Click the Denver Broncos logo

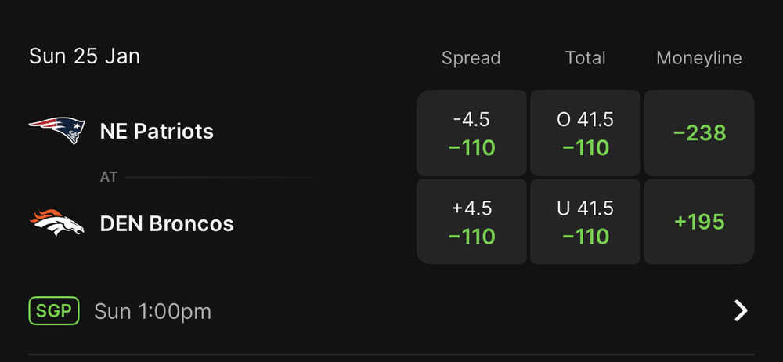pyautogui.click(x=56, y=223)
